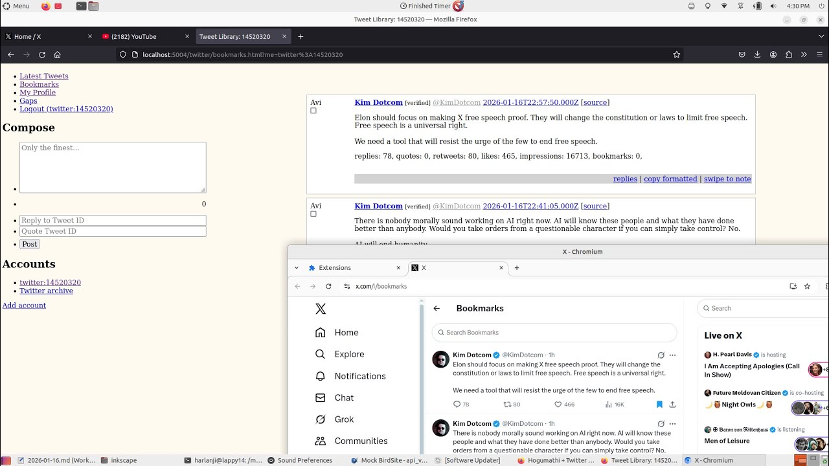Click Search Bookmarks field on X
The image size is (829, 466).
pyautogui.click(x=554, y=333)
